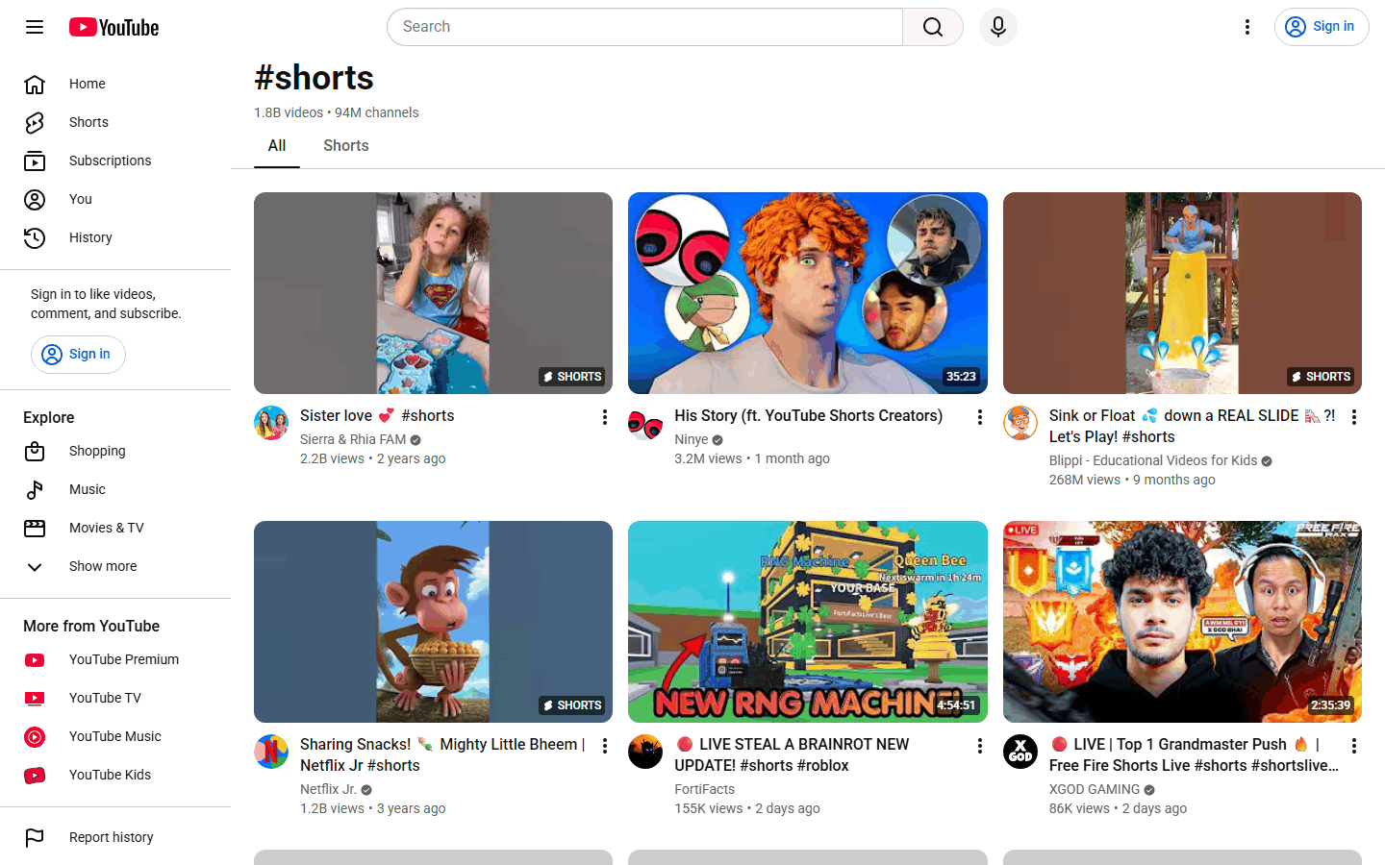The image size is (1385, 865).
Task: Click title 'Sharing Snacks! Mighty Little Bheem'
Action: [x=442, y=755]
